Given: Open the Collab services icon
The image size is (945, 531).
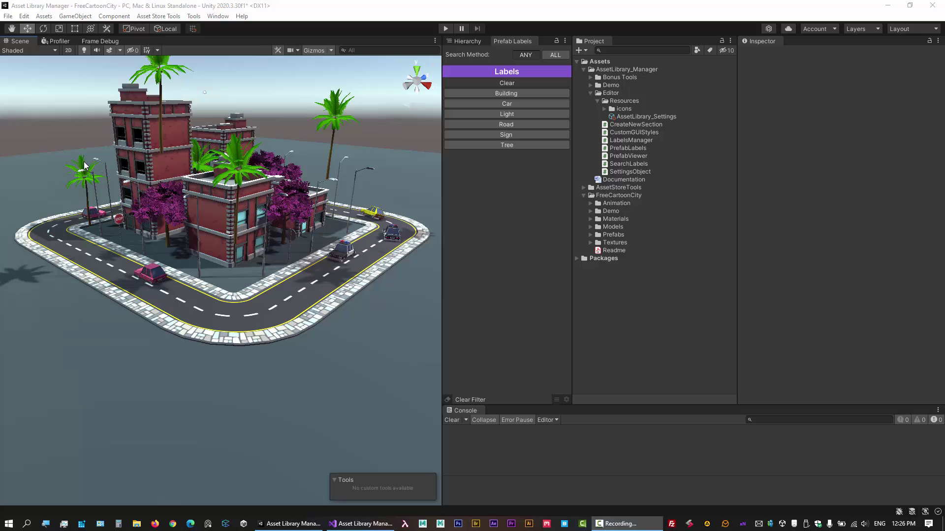Looking at the screenshot, I should [x=769, y=29].
